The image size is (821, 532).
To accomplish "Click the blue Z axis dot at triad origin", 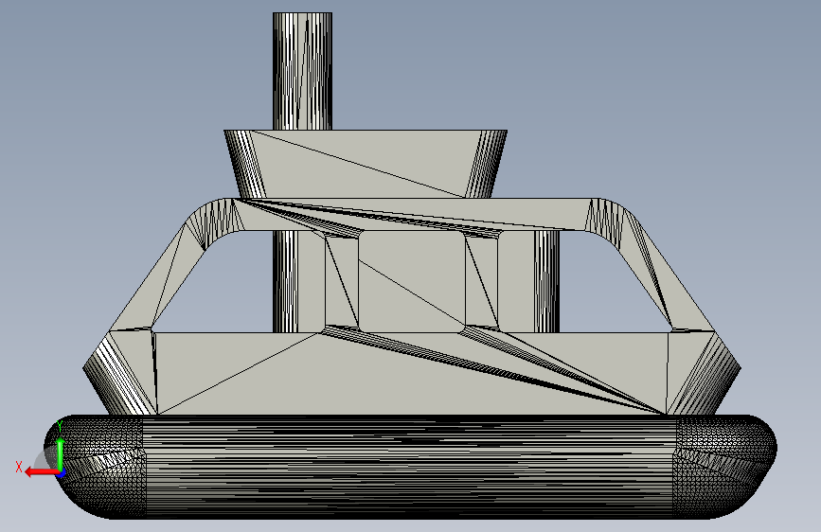I will [62, 473].
